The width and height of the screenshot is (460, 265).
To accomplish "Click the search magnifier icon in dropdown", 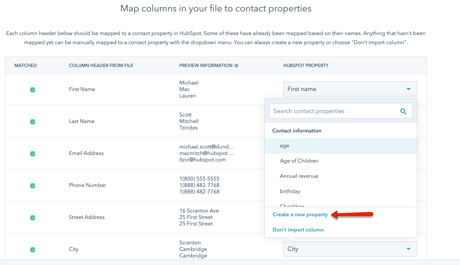I will (403, 111).
